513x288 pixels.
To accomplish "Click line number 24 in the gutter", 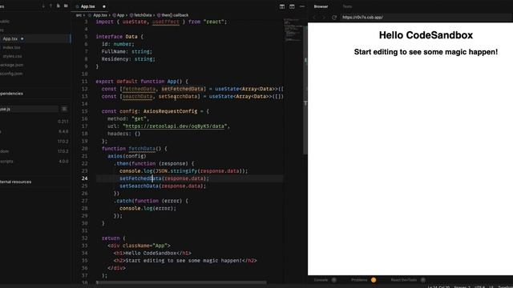I will (85, 178).
